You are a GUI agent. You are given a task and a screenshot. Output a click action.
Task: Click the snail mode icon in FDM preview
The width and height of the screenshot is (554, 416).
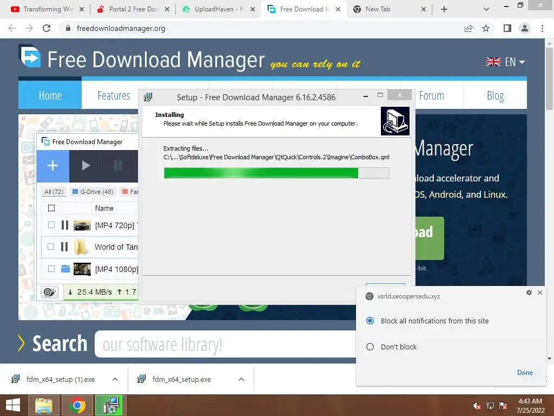[50, 292]
